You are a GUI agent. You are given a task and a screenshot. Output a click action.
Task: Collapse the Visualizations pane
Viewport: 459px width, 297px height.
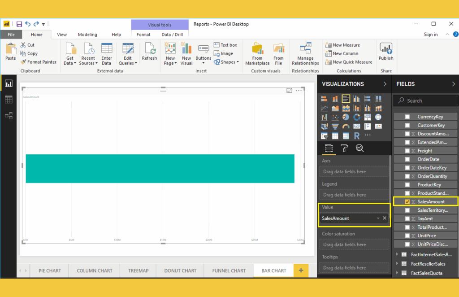385,84
